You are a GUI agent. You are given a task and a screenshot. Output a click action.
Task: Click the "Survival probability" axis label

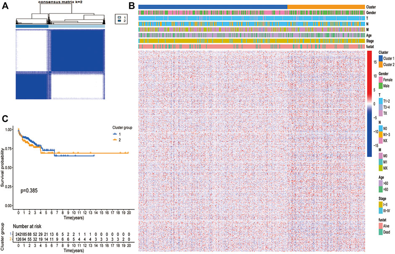[x=3, y=168]
